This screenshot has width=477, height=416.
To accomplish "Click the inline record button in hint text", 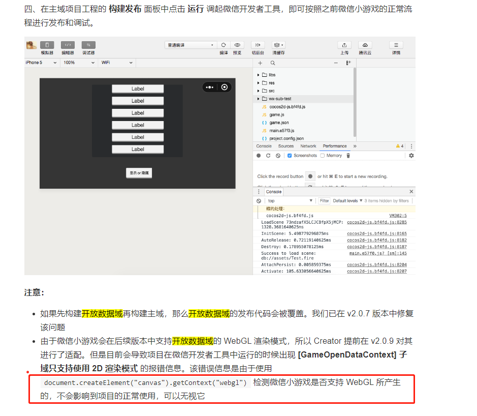I will tap(310, 176).
